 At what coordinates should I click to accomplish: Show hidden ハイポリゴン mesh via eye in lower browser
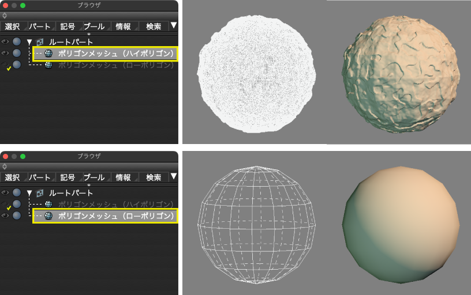tap(5, 204)
